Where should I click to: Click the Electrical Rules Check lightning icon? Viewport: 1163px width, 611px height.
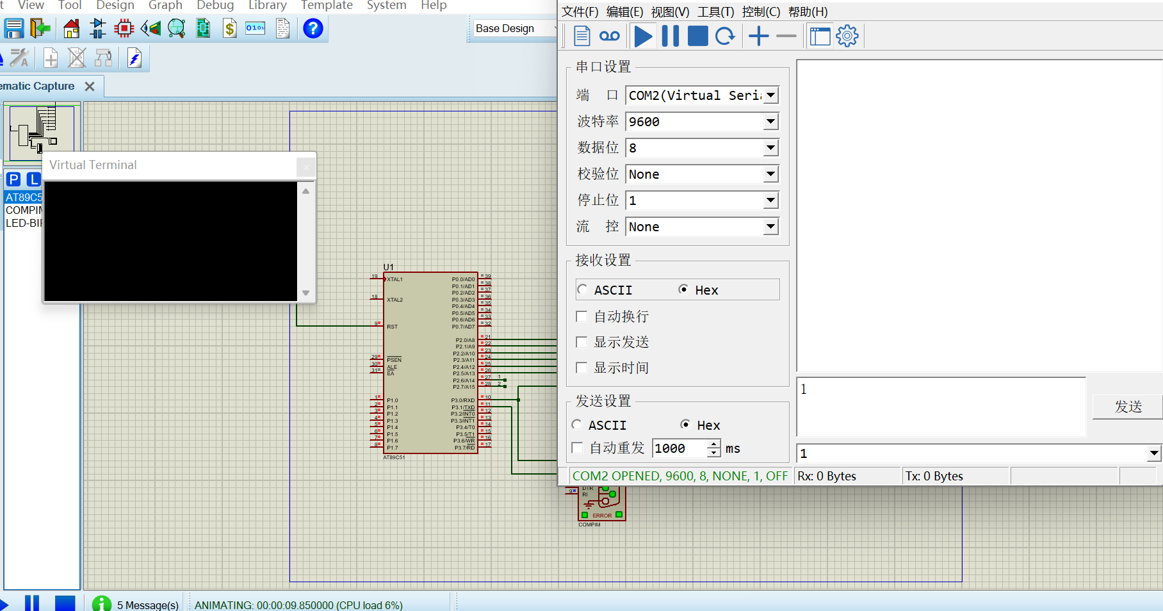[x=134, y=58]
